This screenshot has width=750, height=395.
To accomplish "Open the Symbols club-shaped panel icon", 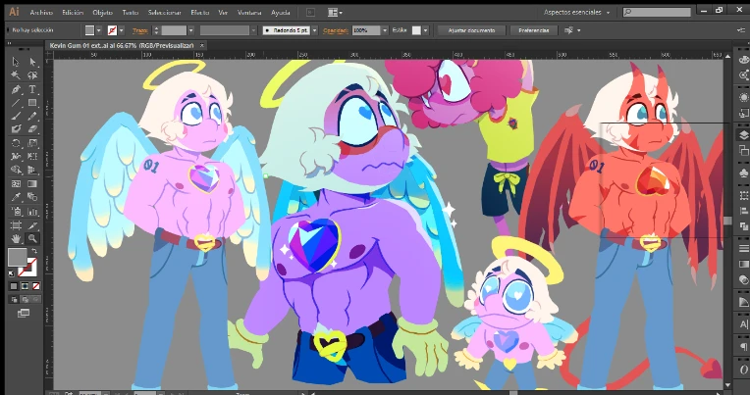I will tap(743, 172).
